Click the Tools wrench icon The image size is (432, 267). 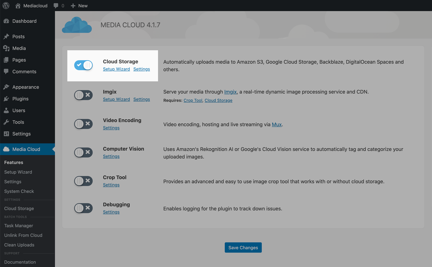click(x=6, y=122)
